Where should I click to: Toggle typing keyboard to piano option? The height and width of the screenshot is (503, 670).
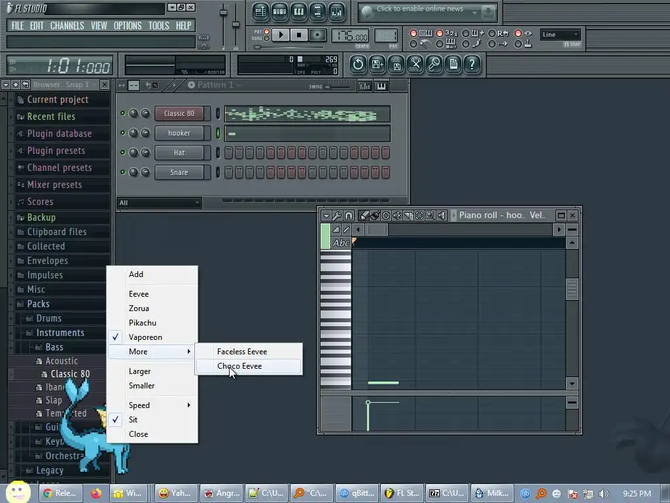click(414, 33)
